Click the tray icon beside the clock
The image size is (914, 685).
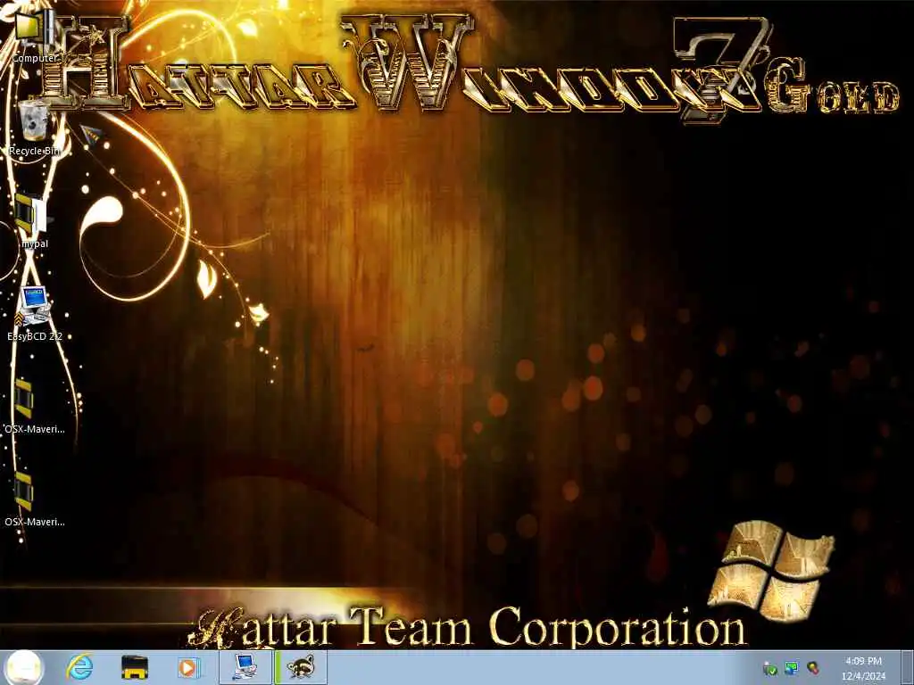coord(812,668)
